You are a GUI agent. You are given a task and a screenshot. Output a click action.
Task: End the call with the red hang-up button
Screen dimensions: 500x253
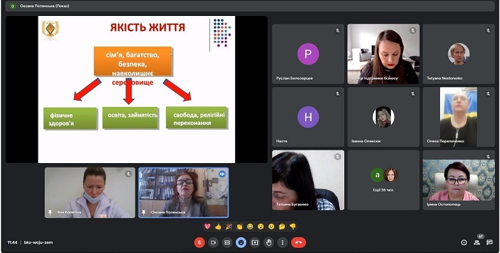[298, 243]
